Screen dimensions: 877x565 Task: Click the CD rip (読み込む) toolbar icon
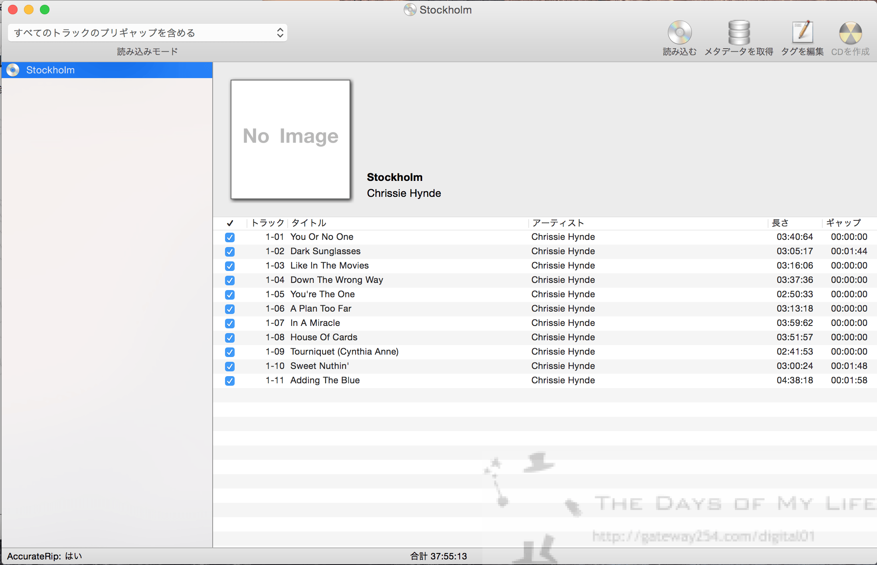point(679,32)
